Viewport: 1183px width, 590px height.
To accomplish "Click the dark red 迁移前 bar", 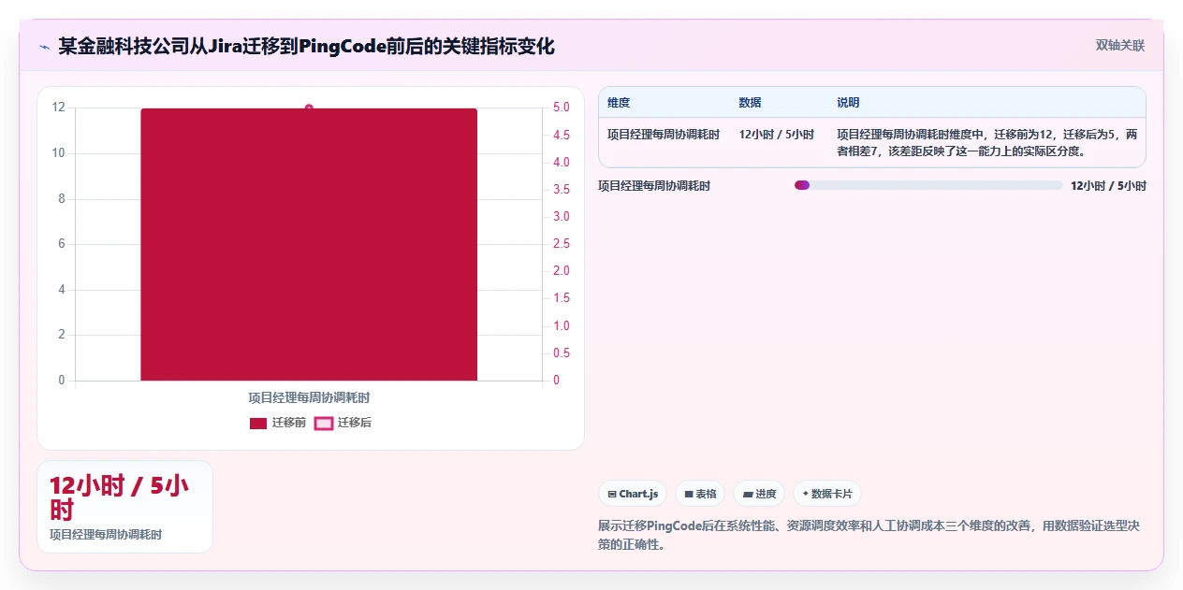I will (309, 245).
